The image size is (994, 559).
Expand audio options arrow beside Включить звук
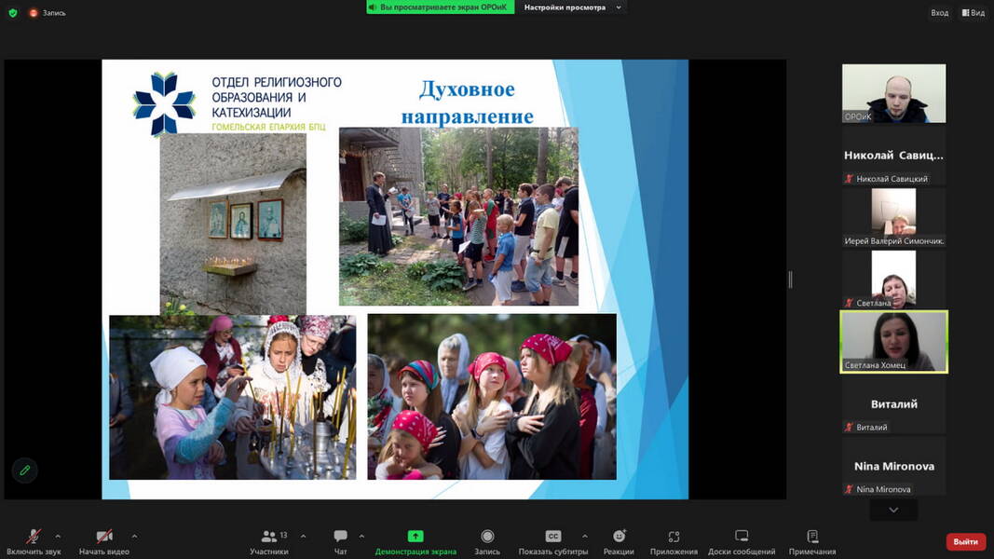point(58,537)
